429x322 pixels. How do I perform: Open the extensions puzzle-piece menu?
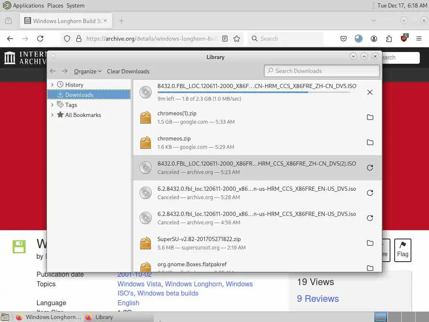tap(389, 39)
